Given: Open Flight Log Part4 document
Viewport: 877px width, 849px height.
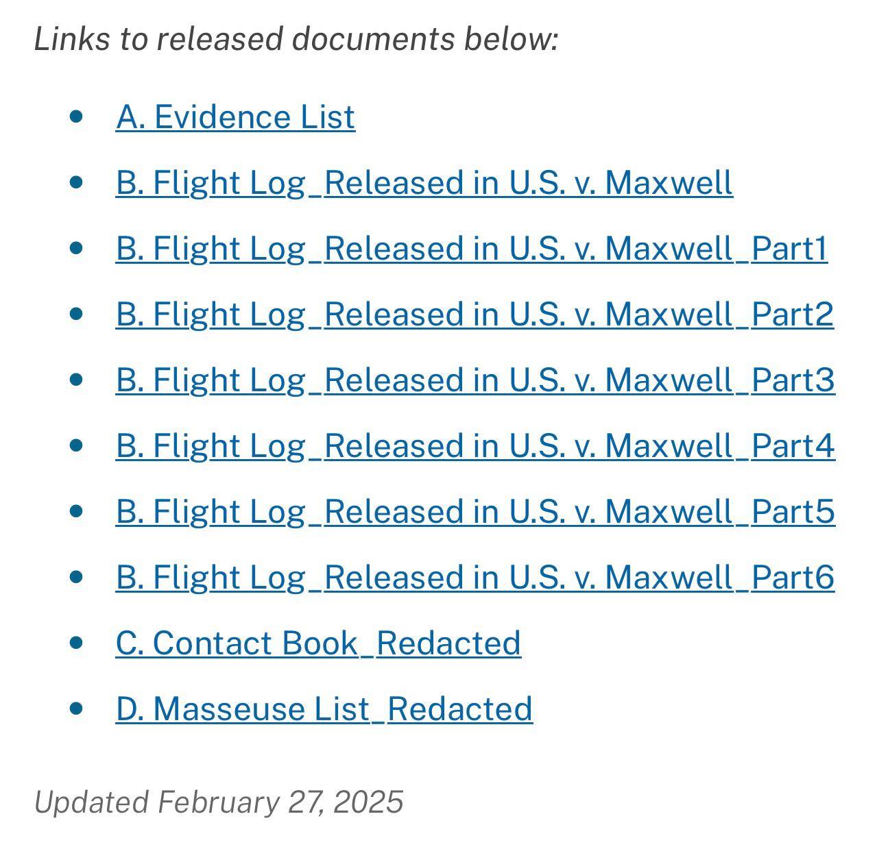Looking at the screenshot, I should click(x=474, y=446).
